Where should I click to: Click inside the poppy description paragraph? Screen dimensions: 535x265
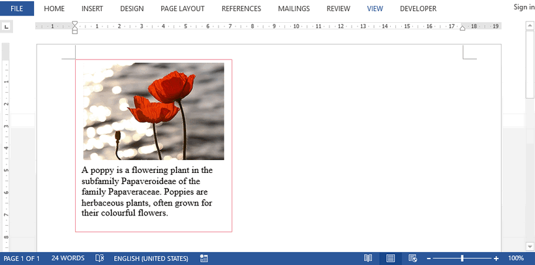[147, 192]
